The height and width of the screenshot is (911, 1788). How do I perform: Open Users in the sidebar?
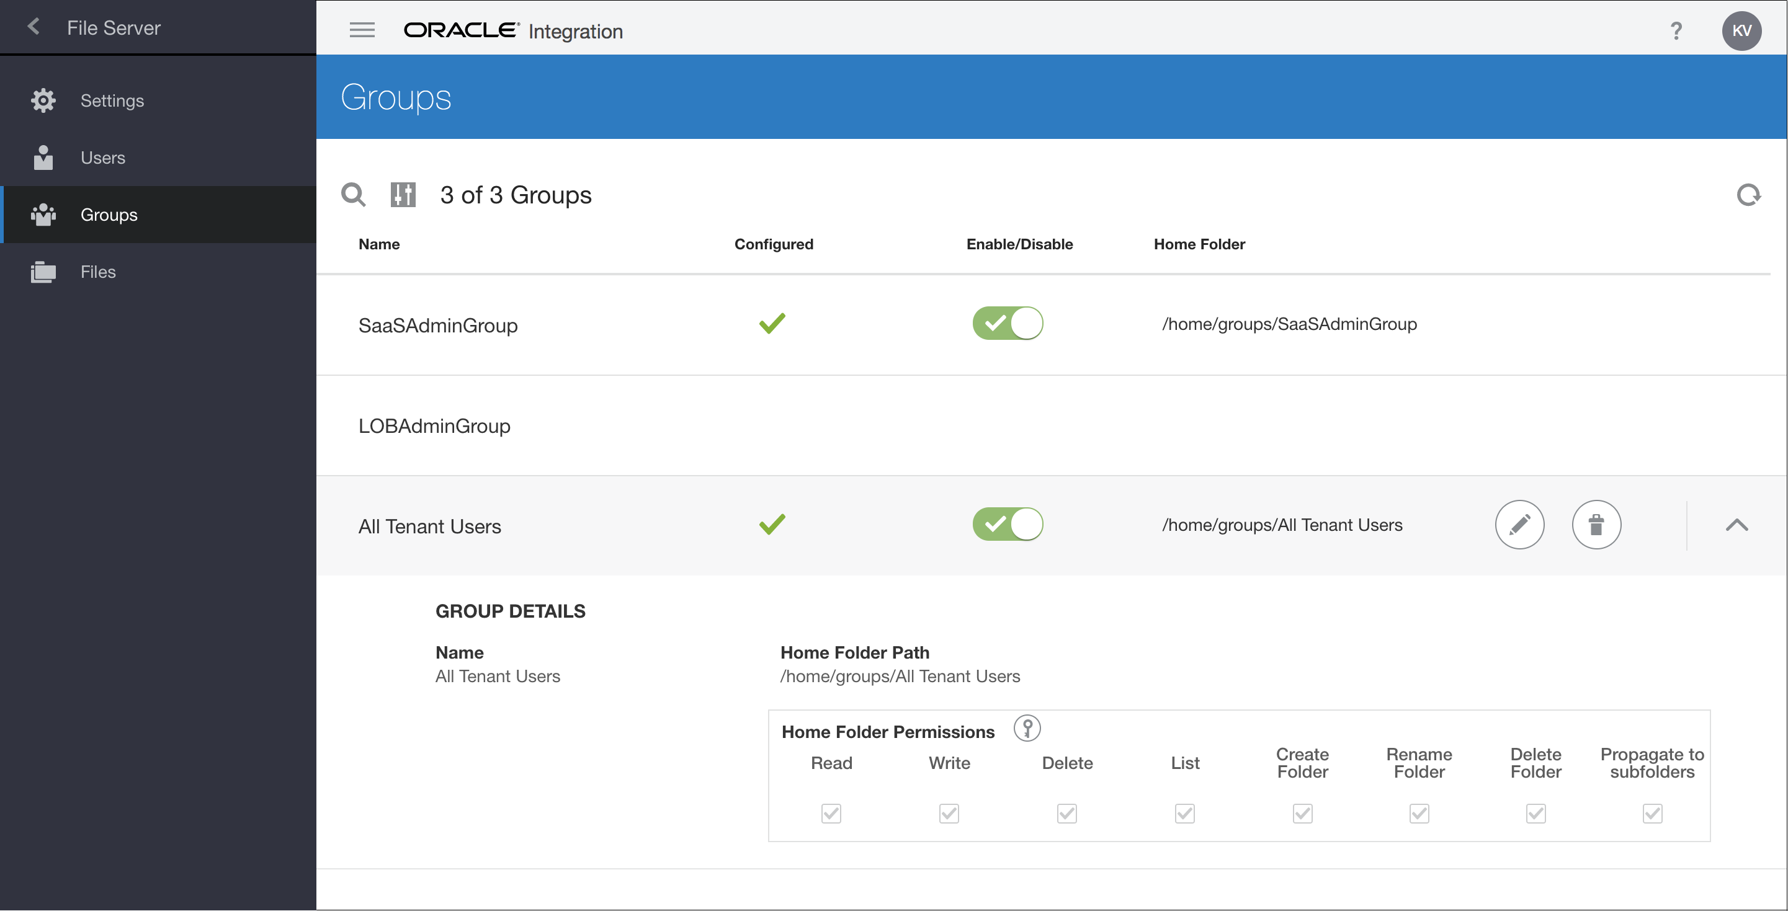[x=103, y=158]
